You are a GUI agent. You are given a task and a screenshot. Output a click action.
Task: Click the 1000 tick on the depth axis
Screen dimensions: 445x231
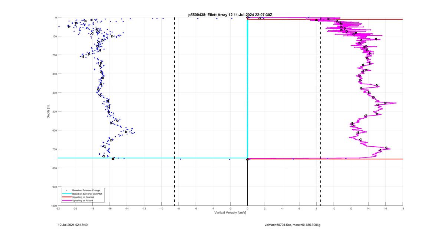[x=54, y=205]
